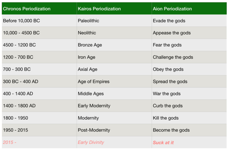Click the 'Appease the gods' cell
229x150 pixels.
click(x=172, y=33)
